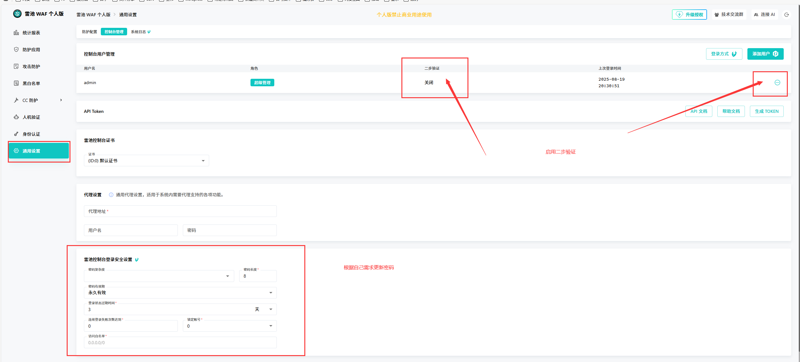Go to 攻击防护 in the sidebar
Viewport: 800px width, 362px height.
click(31, 67)
